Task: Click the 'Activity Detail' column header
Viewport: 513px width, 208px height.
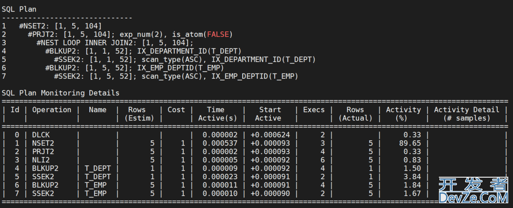Action: tap(466, 114)
